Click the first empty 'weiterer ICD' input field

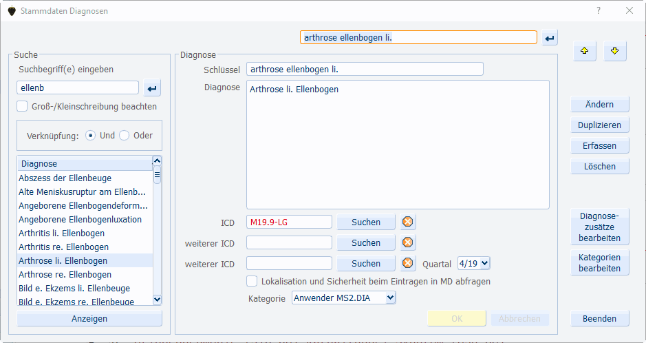[289, 242]
